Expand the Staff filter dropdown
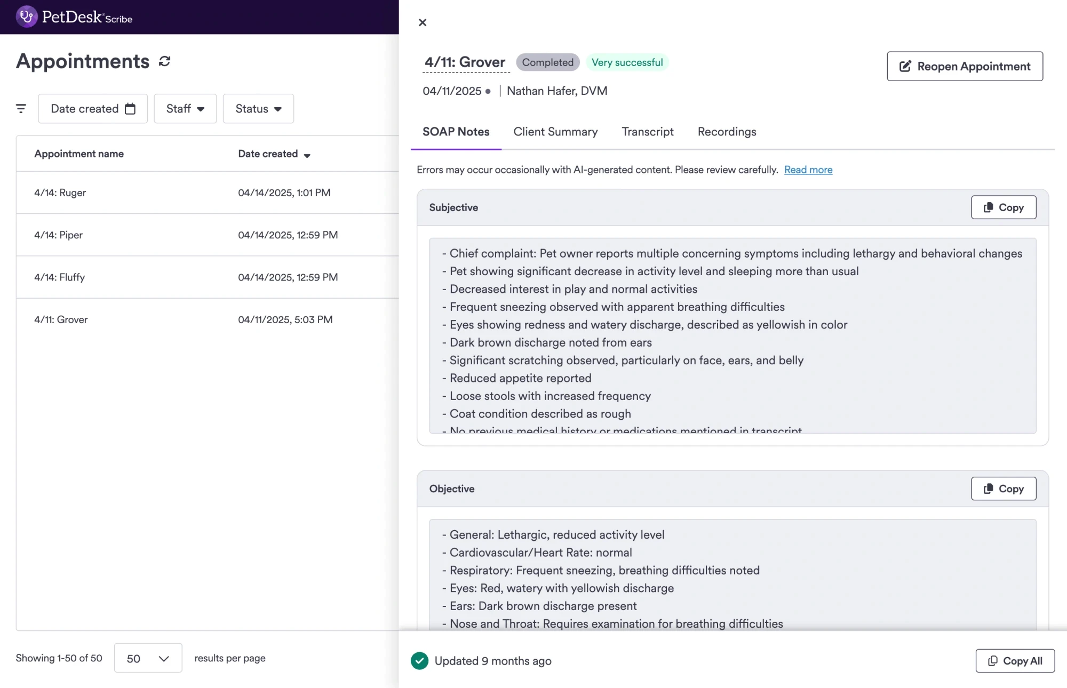This screenshot has height=688, width=1067. pos(185,109)
